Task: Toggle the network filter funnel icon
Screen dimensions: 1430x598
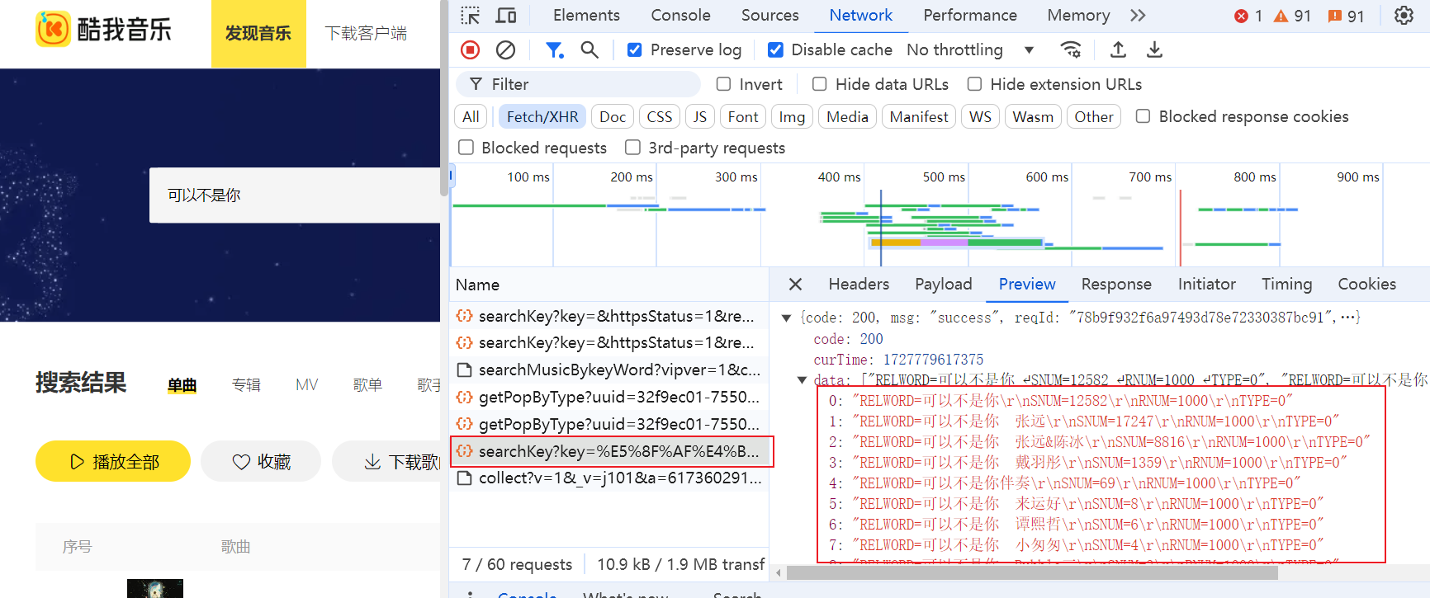Action: 554,50
